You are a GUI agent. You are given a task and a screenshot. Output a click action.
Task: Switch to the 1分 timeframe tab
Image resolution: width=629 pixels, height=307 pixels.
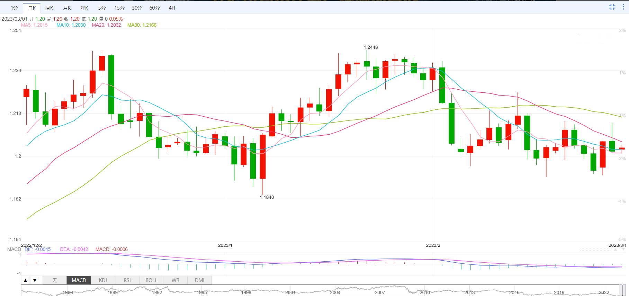click(x=14, y=8)
